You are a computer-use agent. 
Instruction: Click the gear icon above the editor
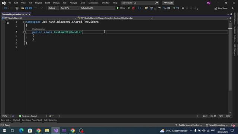click(x=231, y=14)
